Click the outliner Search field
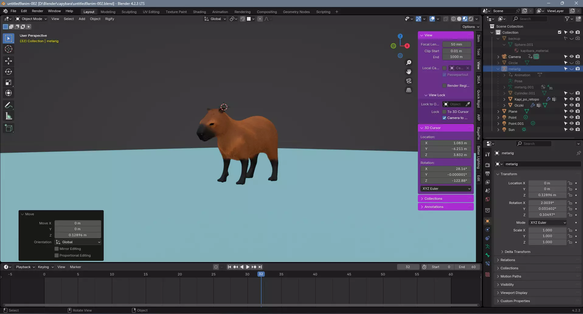Screen dimensions: 583x314 point(530,19)
